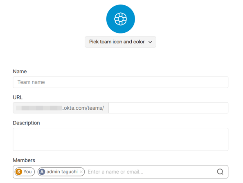
Task: Remove admin taguchi from members
Action: 81,172
